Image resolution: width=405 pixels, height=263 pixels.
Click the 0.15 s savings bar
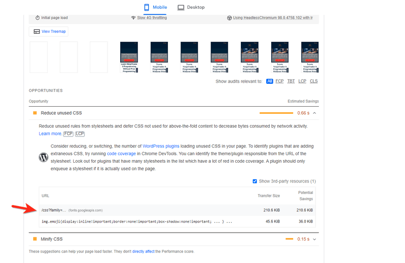coord(289,239)
